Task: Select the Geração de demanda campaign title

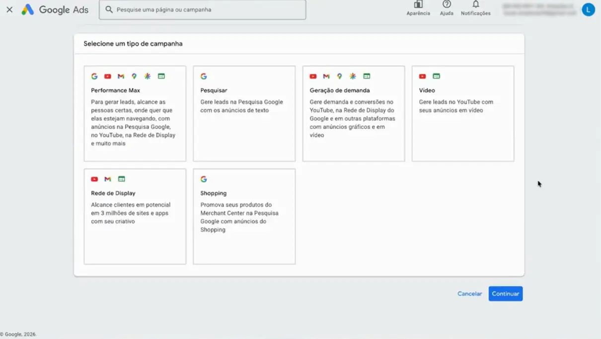Action: (340, 90)
